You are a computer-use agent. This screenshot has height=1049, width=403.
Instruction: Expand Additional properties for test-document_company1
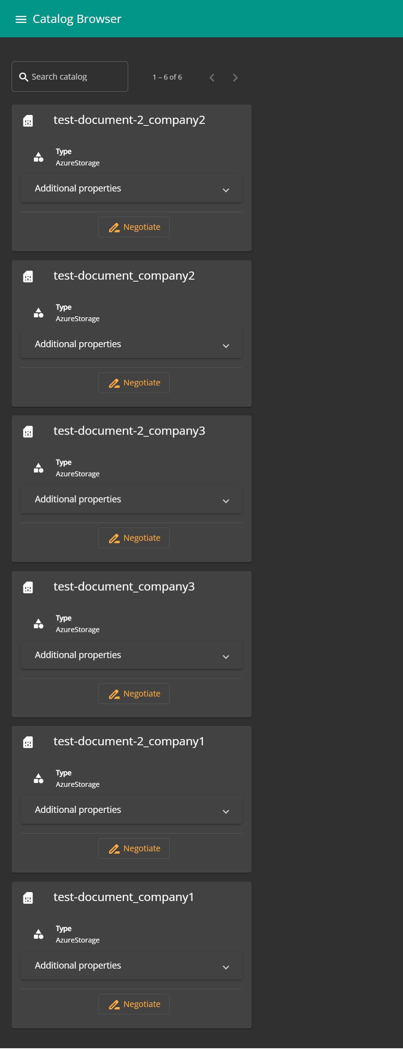tap(131, 965)
